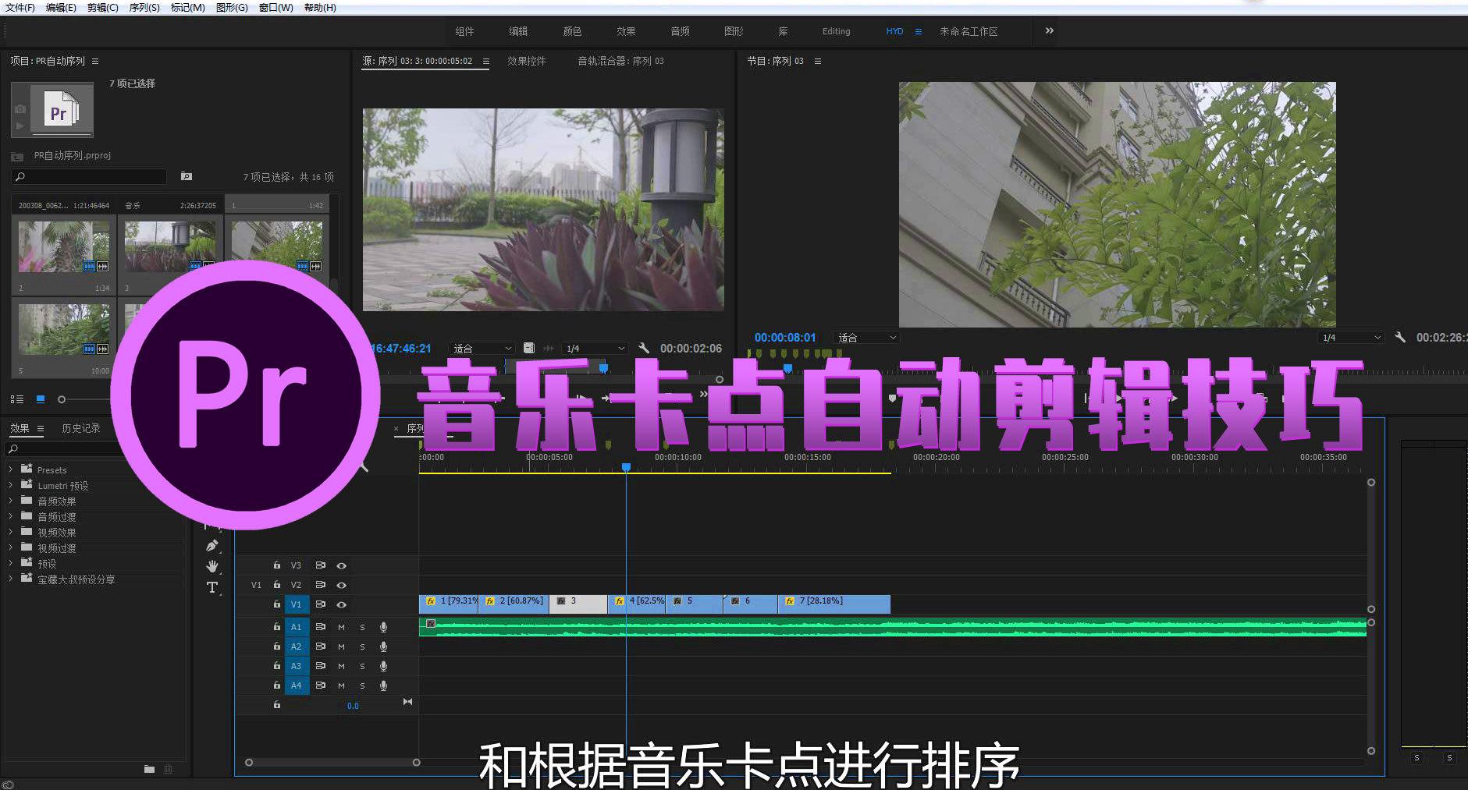The width and height of the screenshot is (1468, 790).
Task: Select the Hand tool
Action: (x=211, y=566)
